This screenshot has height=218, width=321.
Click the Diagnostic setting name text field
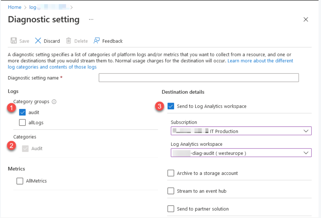[x=199, y=78]
